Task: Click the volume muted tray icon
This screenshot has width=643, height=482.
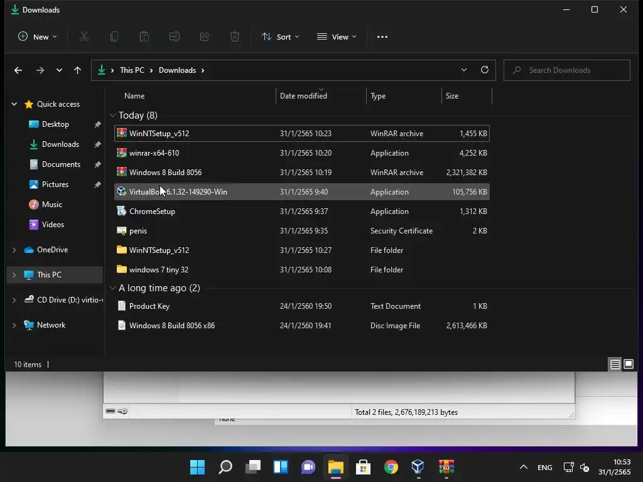Action: pos(585,467)
